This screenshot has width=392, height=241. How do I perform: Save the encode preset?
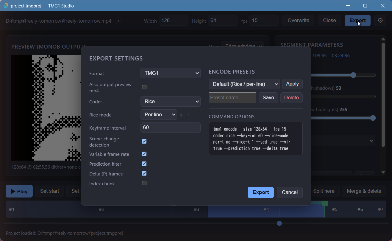click(268, 98)
